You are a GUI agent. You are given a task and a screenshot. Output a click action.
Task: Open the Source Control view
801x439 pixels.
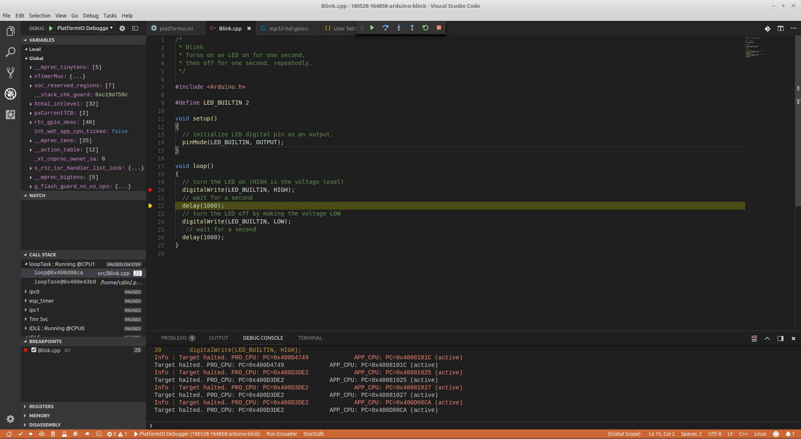pyautogui.click(x=10, y=73)
